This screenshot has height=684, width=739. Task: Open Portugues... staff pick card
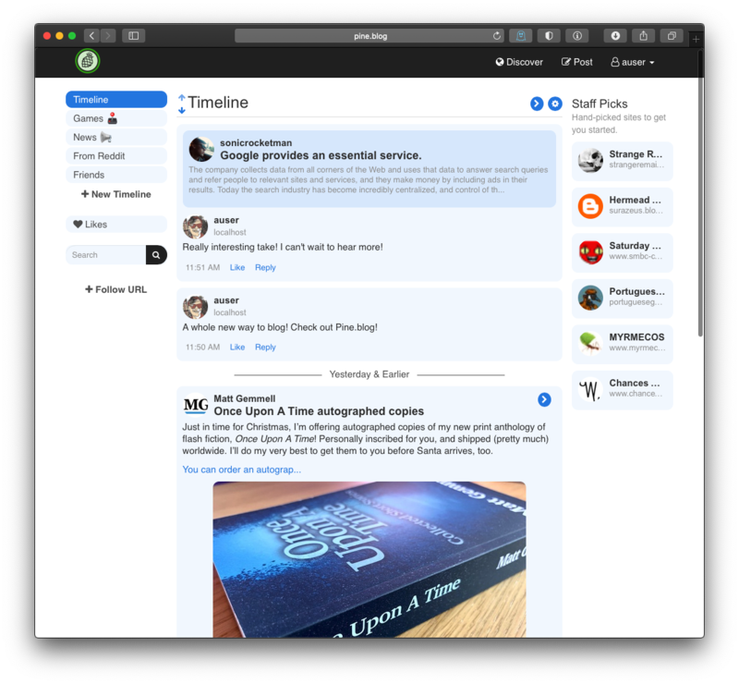point(622,299)
